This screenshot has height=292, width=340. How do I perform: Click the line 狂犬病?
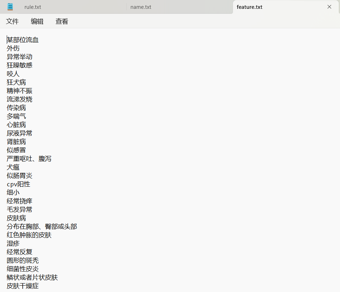click(x=17, y=82)
